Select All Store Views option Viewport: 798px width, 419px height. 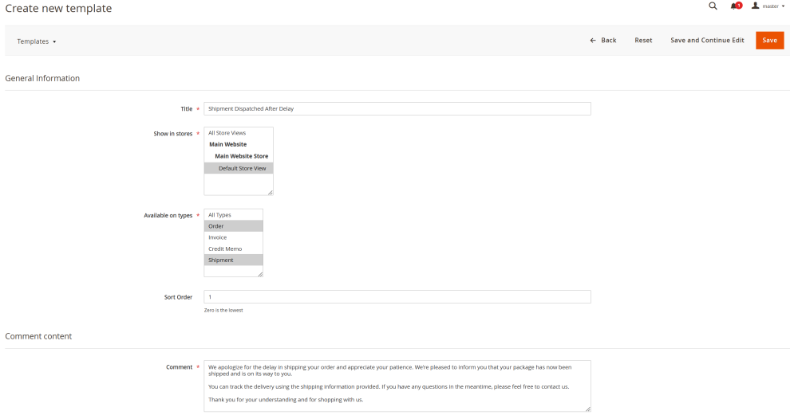point(239,133)
